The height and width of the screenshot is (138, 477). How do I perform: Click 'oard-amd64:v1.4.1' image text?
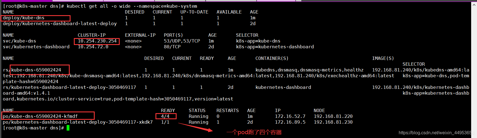coord(26,93)
